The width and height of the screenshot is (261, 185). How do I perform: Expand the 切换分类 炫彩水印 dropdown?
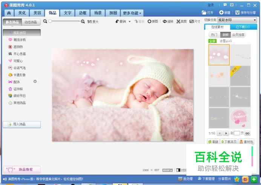(x=237, y=20)
